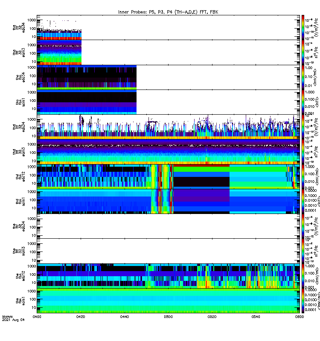Click the color bar beside the tha fbk edc34 panel
Image resolution: width=320 pixels, height=341 pixels.
tap(303, 77)
